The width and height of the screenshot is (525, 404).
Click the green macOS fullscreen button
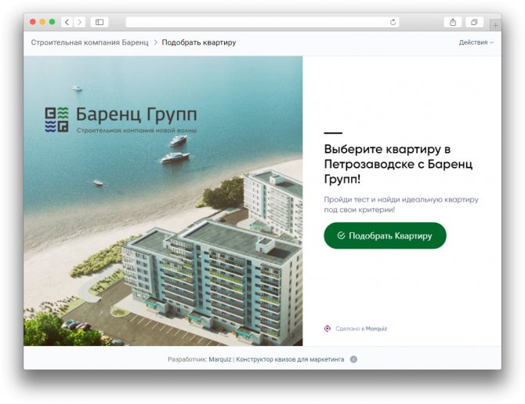(x=52, y=22)
